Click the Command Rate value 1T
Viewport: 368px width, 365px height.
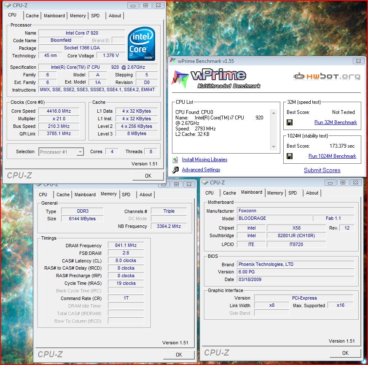point(126,298)
